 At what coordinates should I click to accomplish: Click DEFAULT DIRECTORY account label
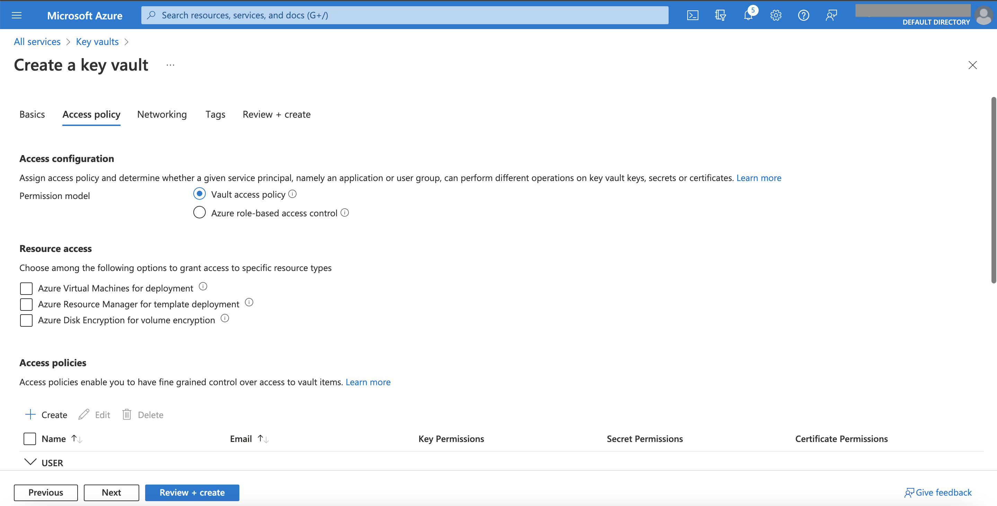[936, 22]
